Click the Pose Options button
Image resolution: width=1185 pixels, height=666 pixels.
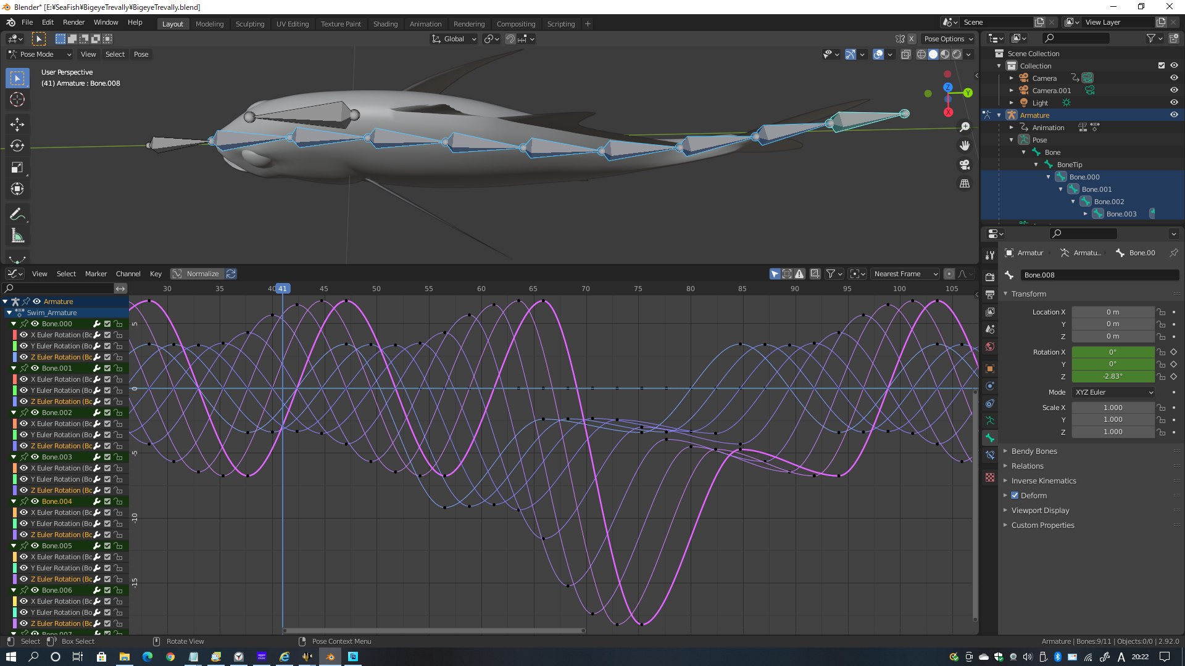[948, 39]
